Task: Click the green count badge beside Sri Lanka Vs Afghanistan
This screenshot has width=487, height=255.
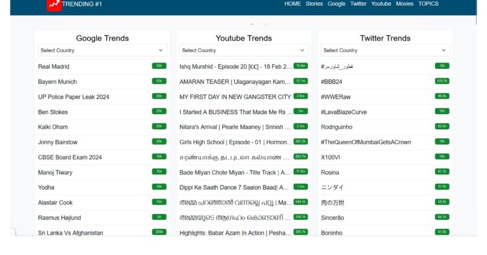Action: pyautogui.click(x=159, y=232)
